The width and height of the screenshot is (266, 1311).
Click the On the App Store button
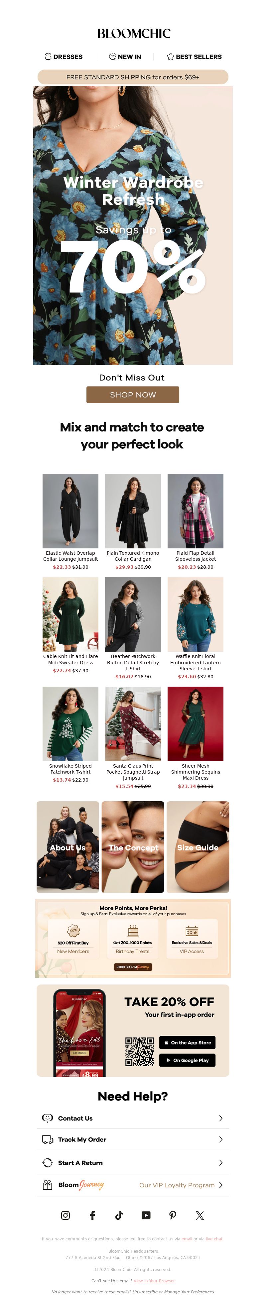187,1042
